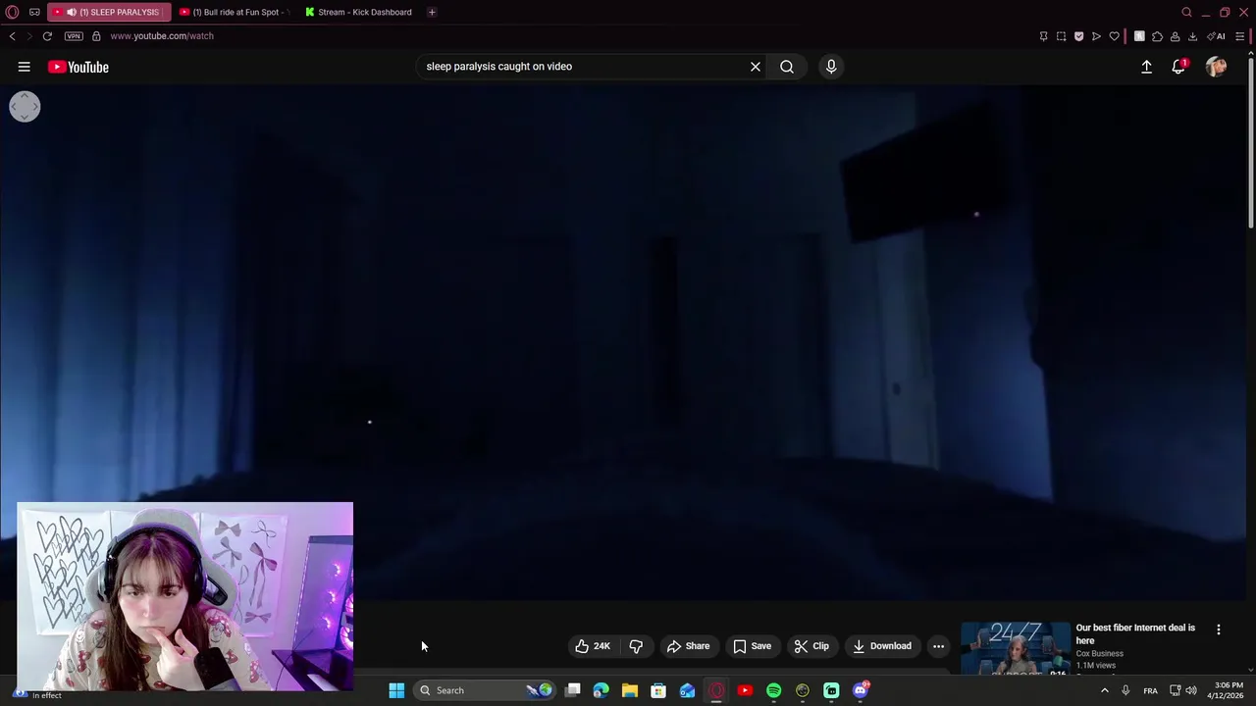This screenshot has height=706, width=1256.
Task: Open the send/flow arrow icon
Action: point(1096,36)
